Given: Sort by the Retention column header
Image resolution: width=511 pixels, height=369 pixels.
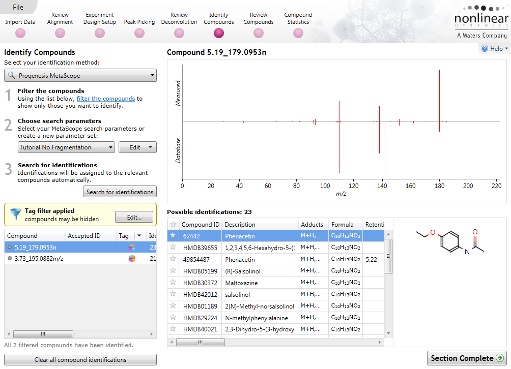Looking at the screenshot, I should [374, 225].
